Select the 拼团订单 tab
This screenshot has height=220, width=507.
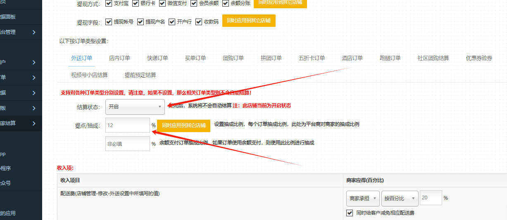(x=271, y=58)
